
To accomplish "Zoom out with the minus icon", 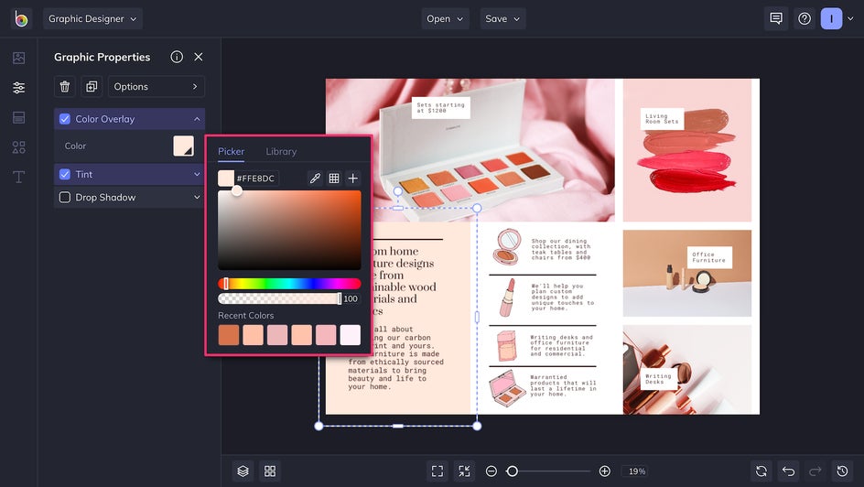I will 491,471.
